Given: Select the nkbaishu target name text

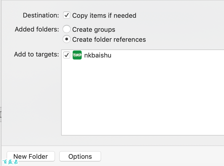Looking at the screenshot, I should pos(98,55).
